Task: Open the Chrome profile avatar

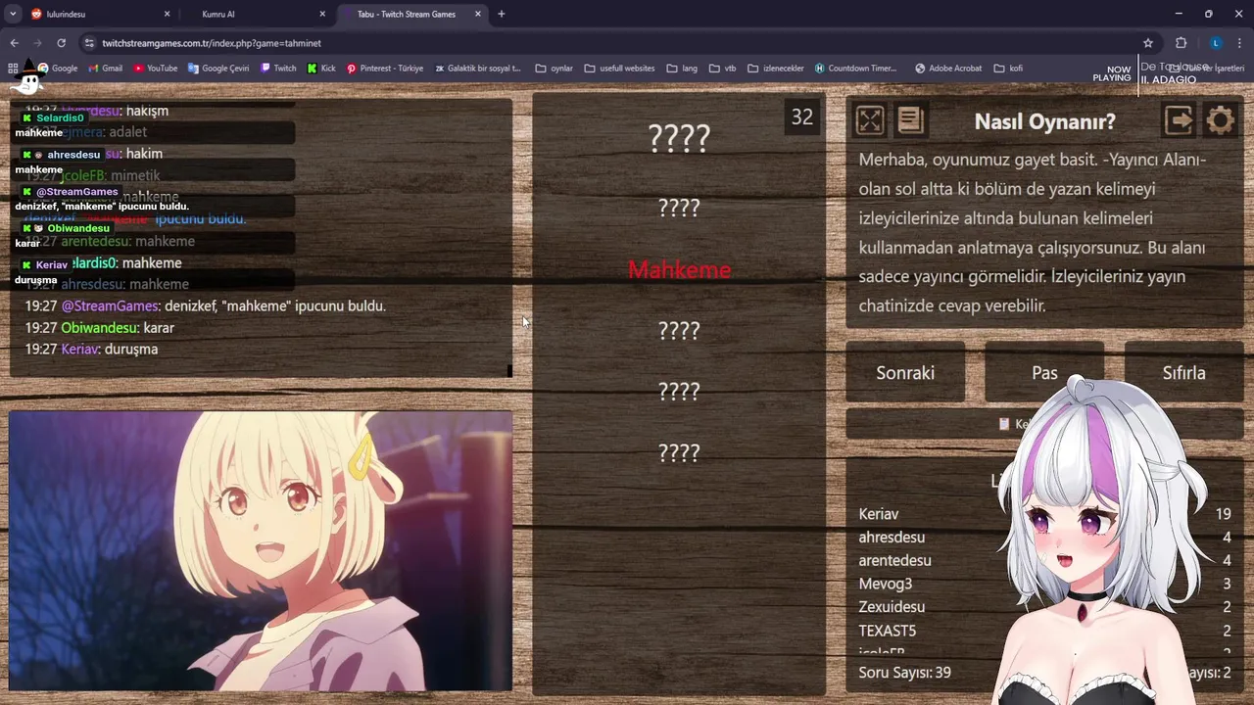Action: pos(1216,43)
